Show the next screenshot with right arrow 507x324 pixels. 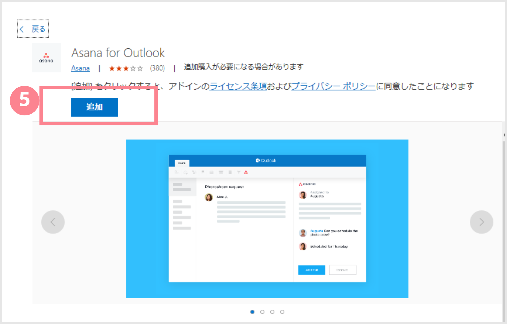(482, 222)
